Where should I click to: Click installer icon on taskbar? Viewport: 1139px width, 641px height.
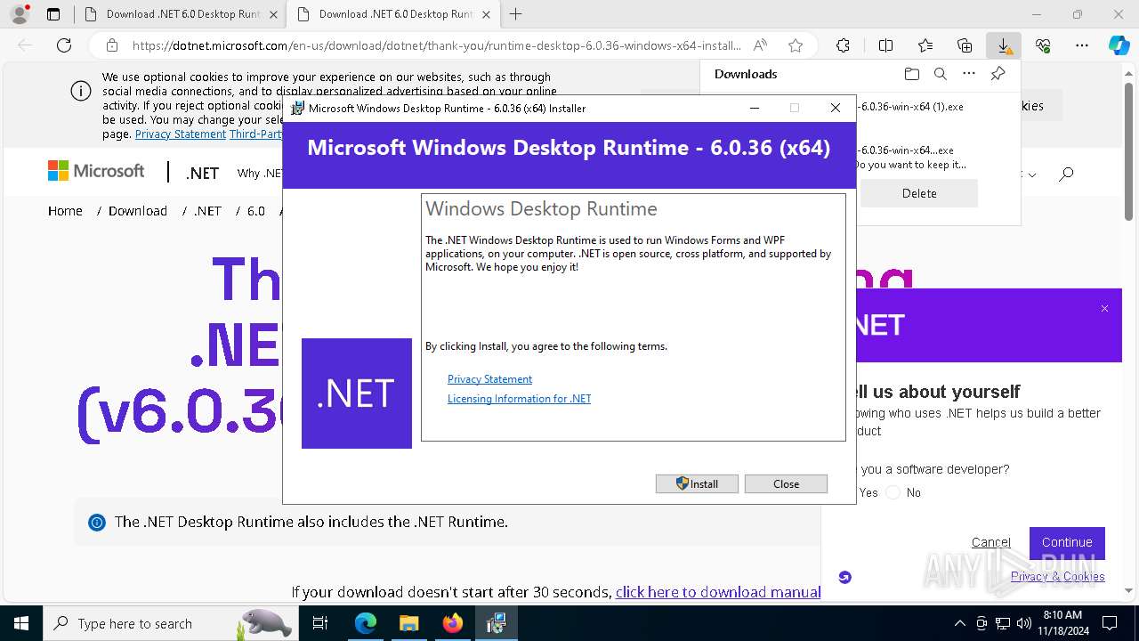point(496,623)
